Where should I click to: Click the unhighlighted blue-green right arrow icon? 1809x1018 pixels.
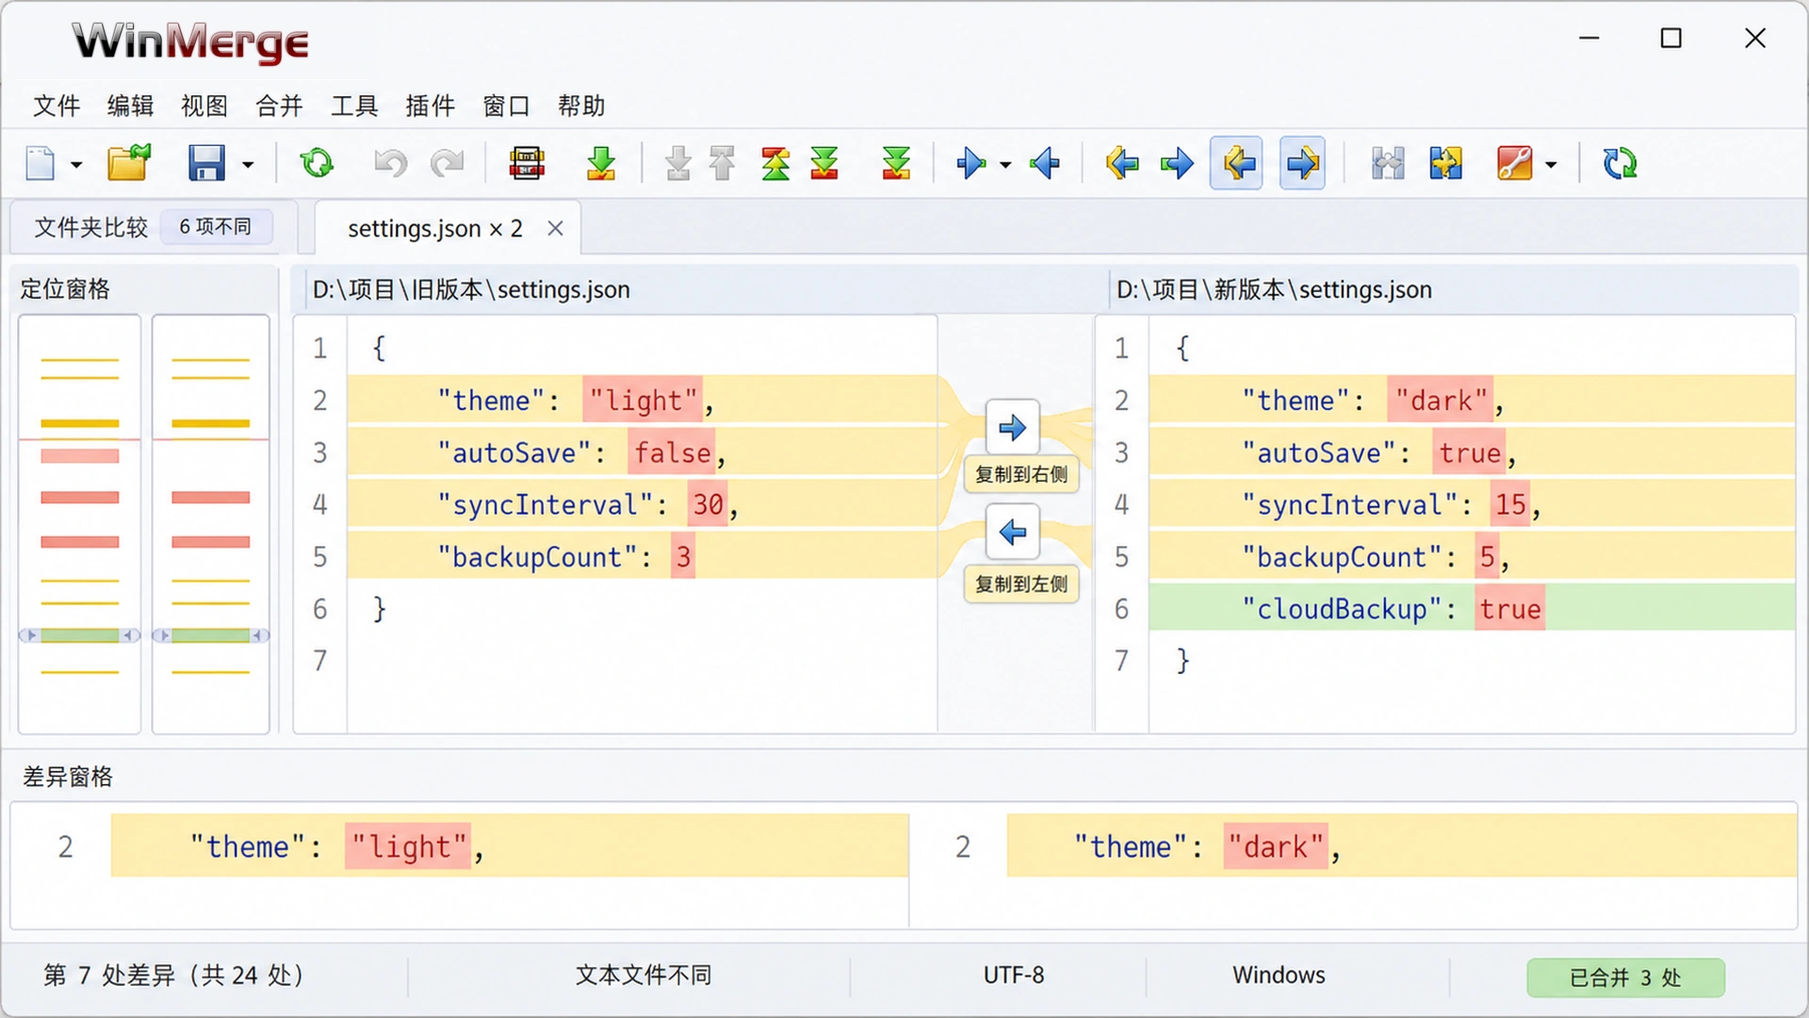[1177, 163]
